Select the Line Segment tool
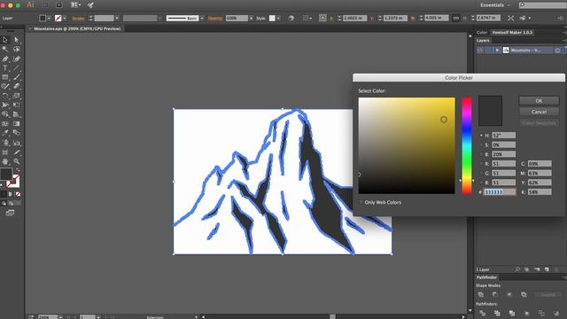Viewport: 567px width, 319px height. (x=16, y=67)
